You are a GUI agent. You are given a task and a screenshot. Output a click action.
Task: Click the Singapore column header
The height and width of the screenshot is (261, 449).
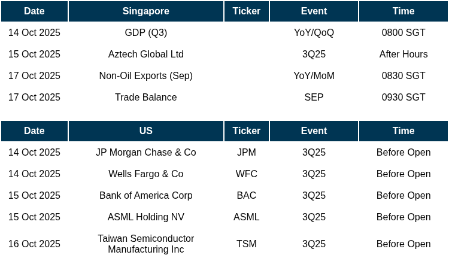pos(145,11)
